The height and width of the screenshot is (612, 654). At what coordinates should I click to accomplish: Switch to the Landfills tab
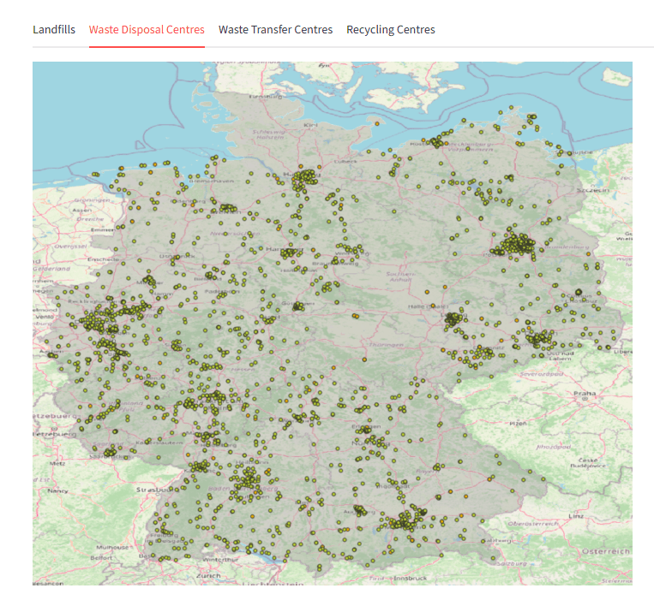54,30
